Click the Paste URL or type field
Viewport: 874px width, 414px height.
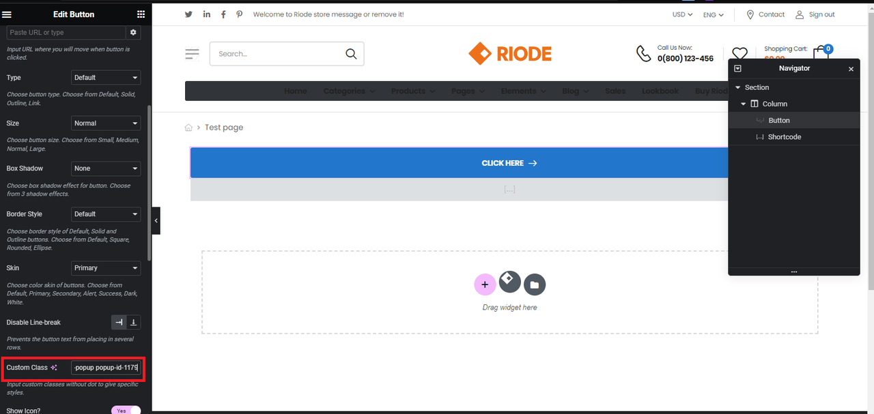click(x=66, y=32)
